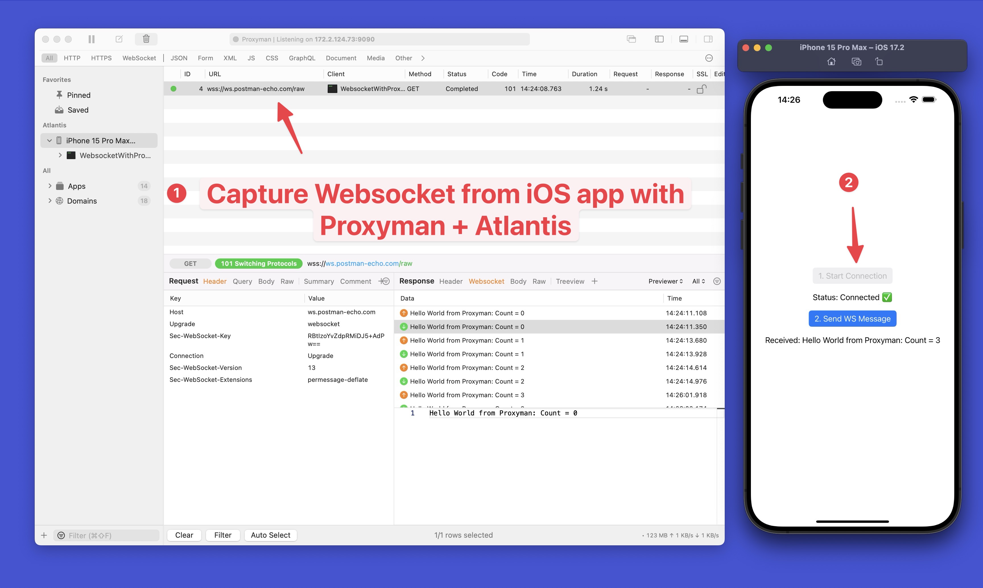Click the iPhone 15 Pro Max device entry
This screenshot has height=588, width=983.
pos(100,139)
